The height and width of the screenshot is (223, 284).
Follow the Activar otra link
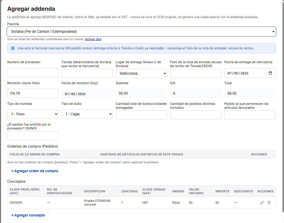click(93, 39)
